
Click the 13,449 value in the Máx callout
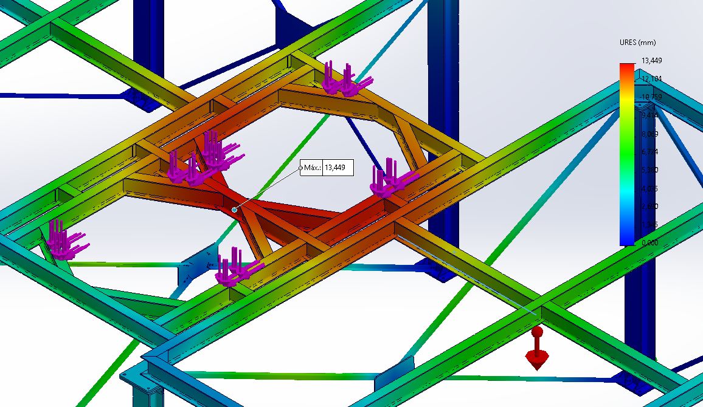(335, 168)
